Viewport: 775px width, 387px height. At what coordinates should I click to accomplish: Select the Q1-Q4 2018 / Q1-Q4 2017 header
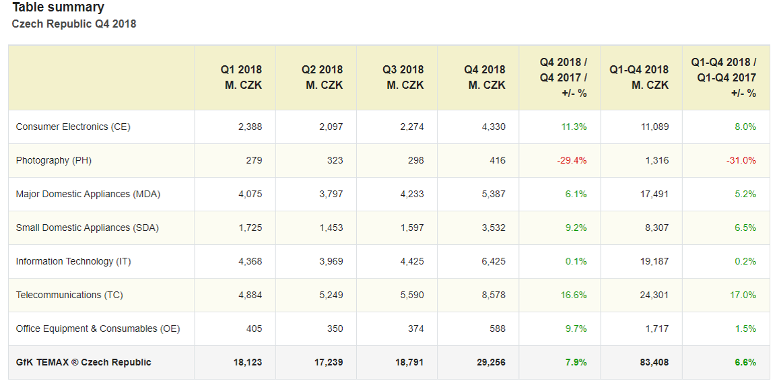[724, 77]
